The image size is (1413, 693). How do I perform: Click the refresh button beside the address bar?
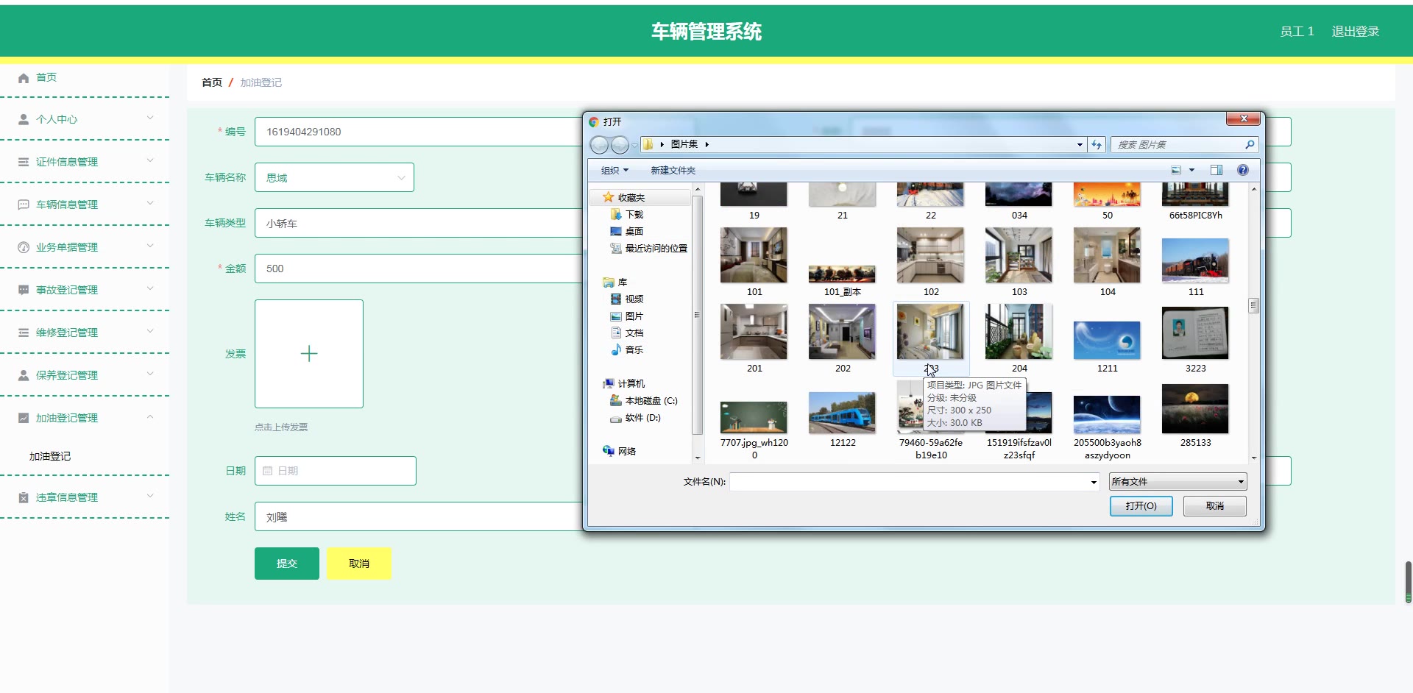(1097, 145)
